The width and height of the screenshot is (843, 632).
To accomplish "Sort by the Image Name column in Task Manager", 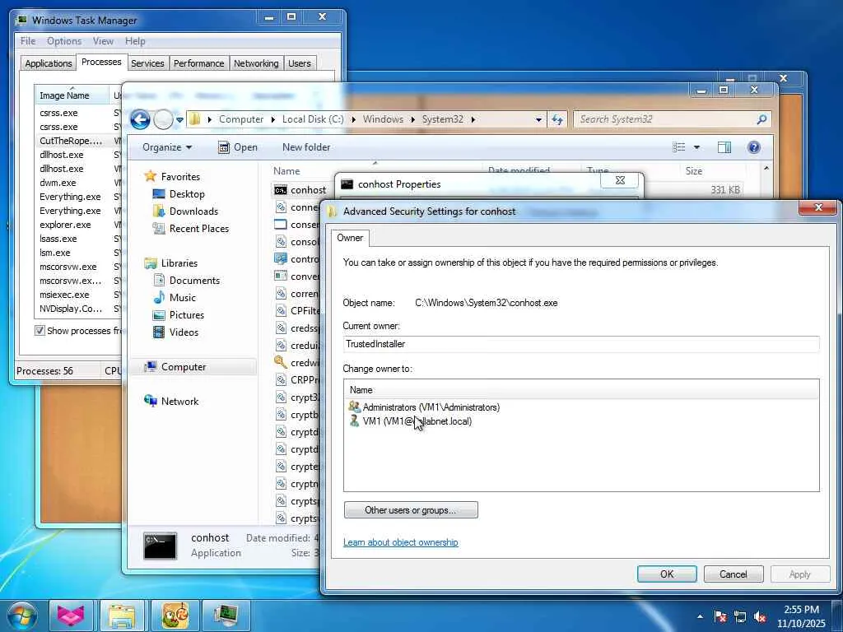I will coord(72,95).
